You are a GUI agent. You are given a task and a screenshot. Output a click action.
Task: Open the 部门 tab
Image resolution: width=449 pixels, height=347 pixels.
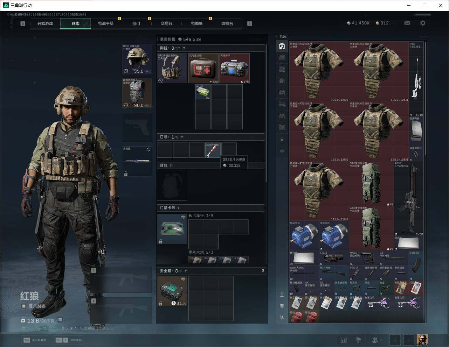[136, 24]
